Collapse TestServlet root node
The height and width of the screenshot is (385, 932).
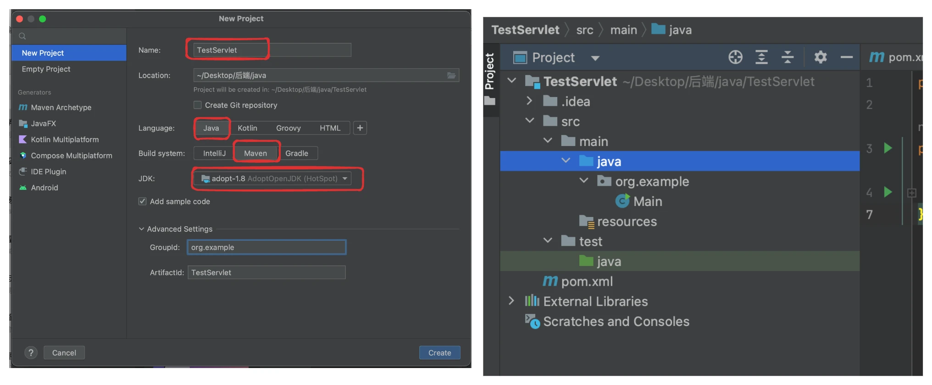pos(512,81)
